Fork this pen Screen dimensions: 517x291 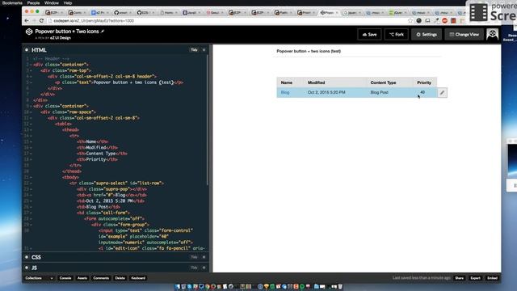[397, 34]
